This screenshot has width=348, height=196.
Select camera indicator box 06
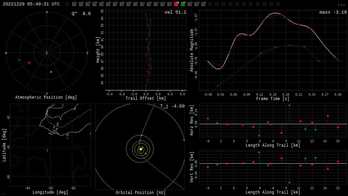(x=108, y=4)
